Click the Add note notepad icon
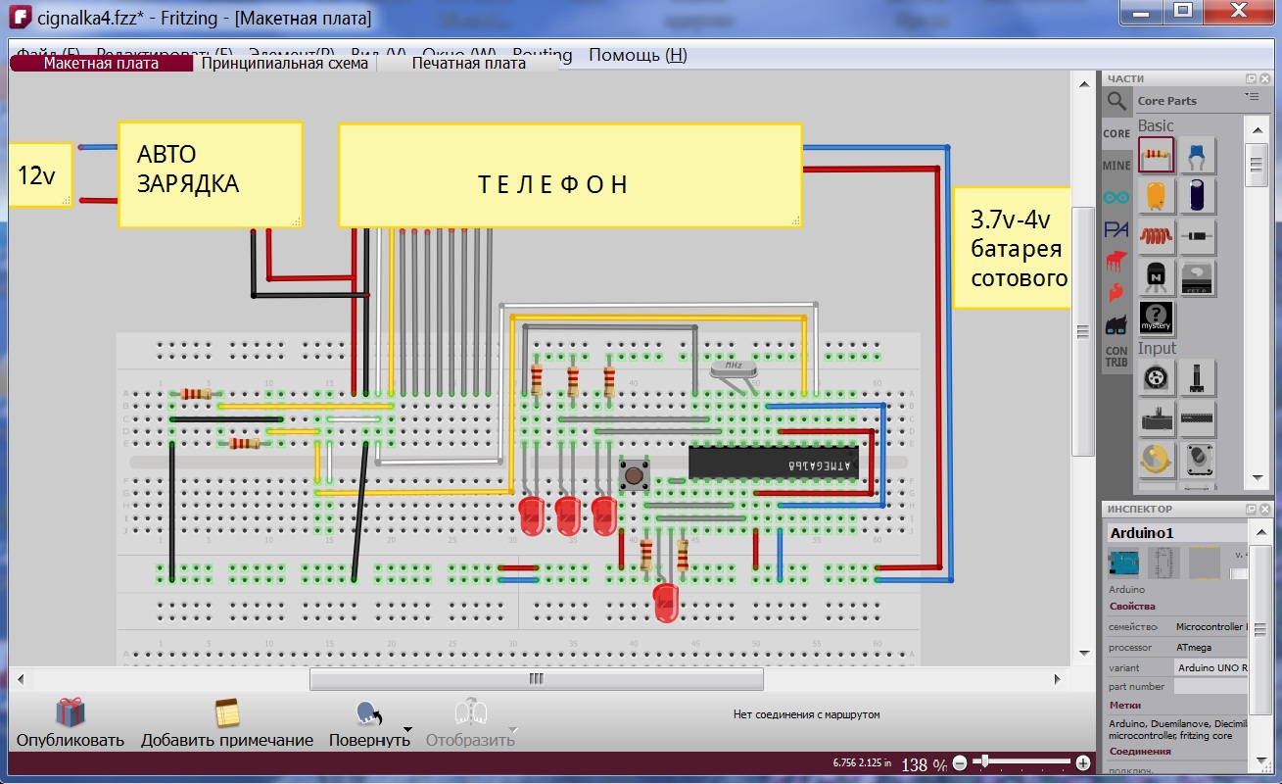The height and width of the screenshot is (784, 1282). (x=227, y=712)
